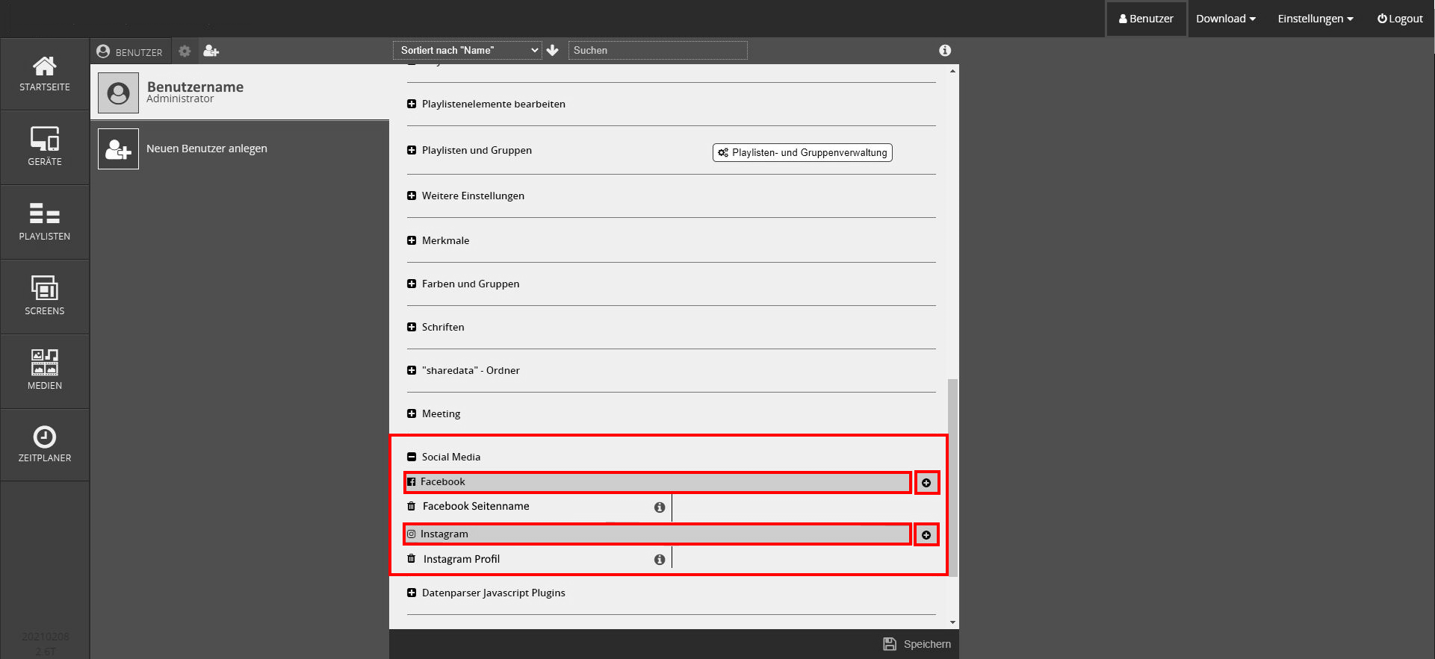The image size is (1435, 659).
Task: Open the Medien library icon
Action: (45, 370)
